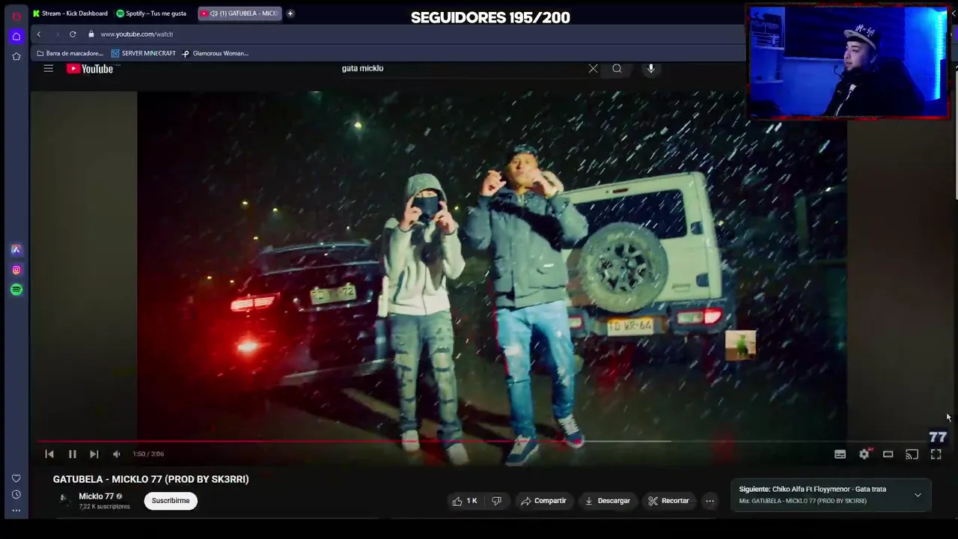Cast video to a device

pos(912,454)
